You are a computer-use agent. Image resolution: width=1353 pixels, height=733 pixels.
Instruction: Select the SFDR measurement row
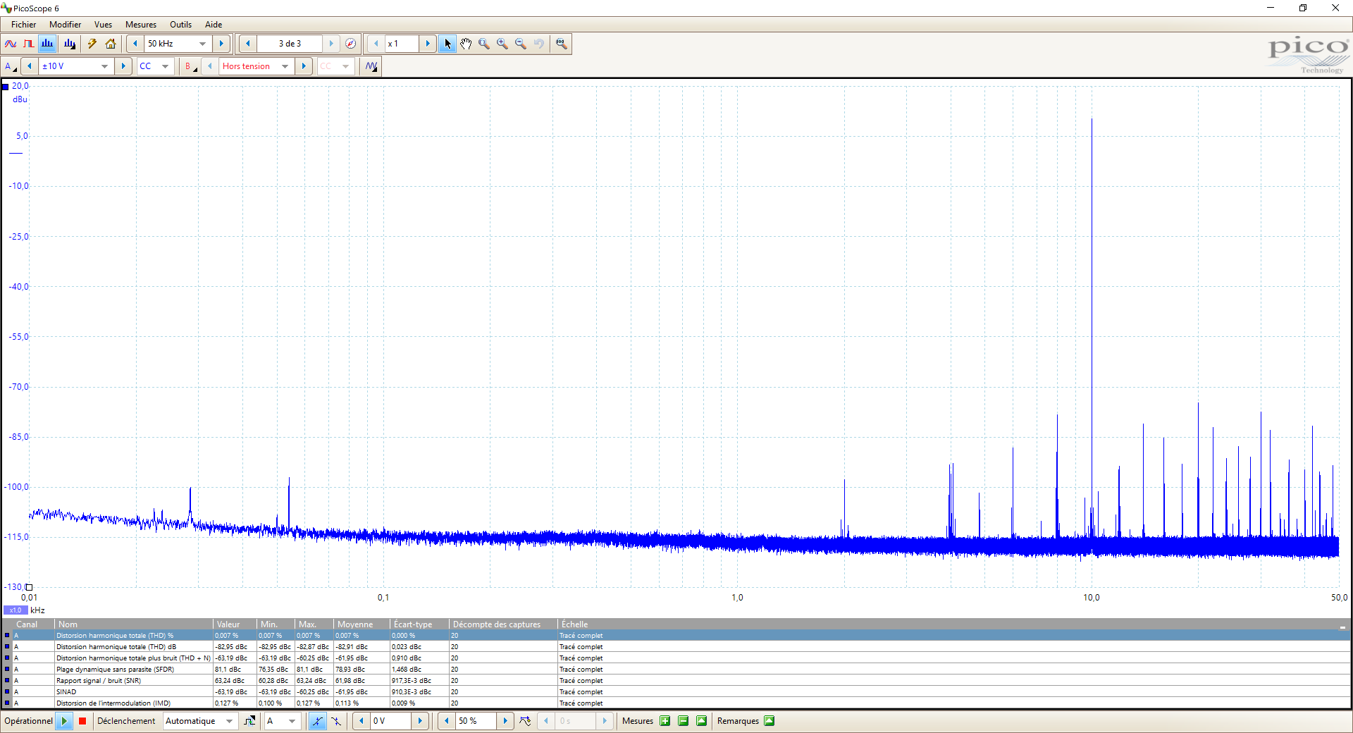click(676, 670)
